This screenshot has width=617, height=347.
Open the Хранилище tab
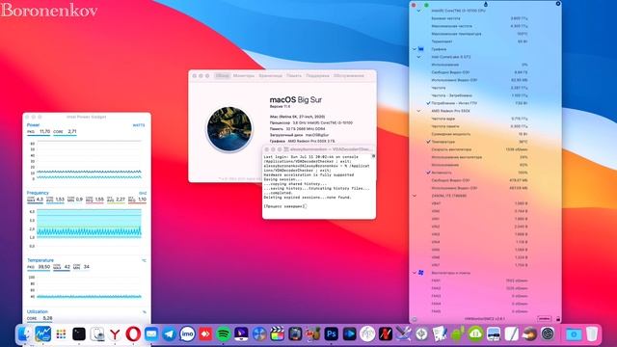[x=270, y=75]
